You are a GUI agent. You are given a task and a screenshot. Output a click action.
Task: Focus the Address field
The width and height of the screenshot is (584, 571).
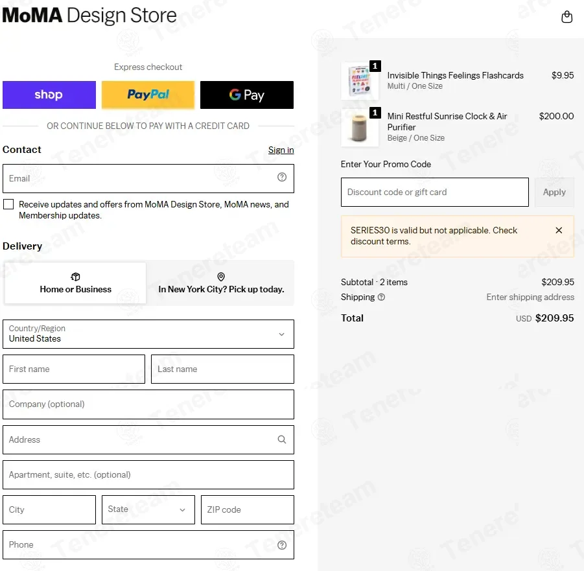pyautogui.click(x=148, y=439)
